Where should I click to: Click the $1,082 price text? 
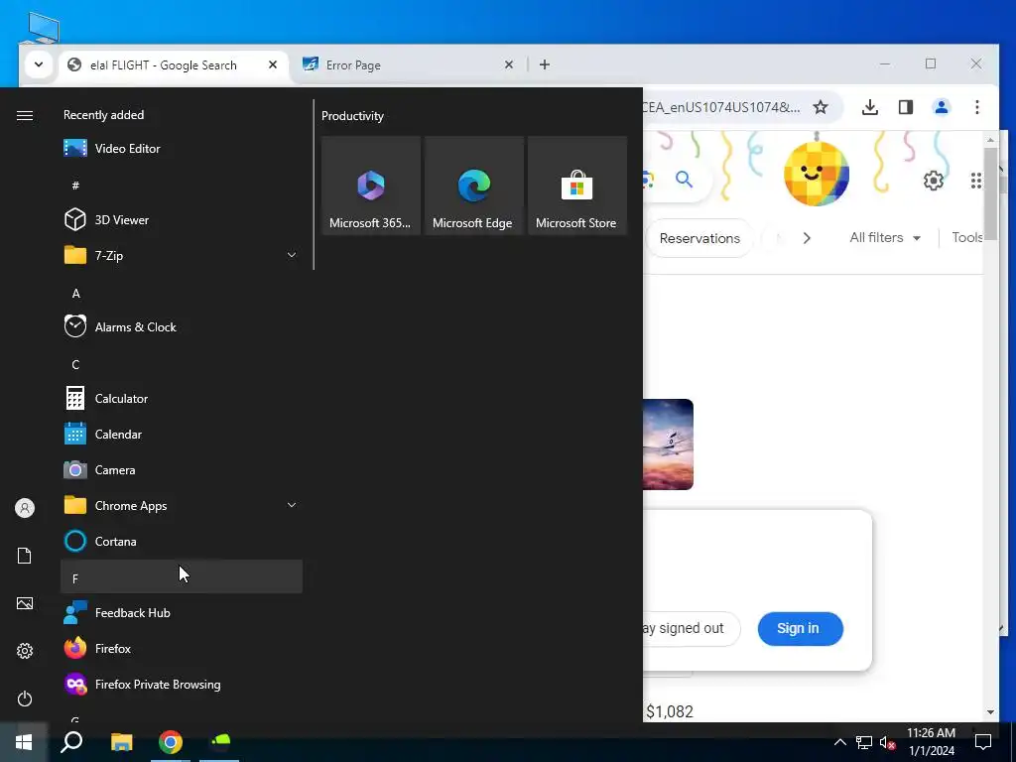670,711
